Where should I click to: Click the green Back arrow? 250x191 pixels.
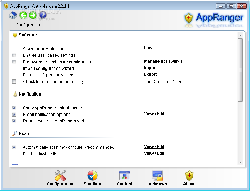23,15
